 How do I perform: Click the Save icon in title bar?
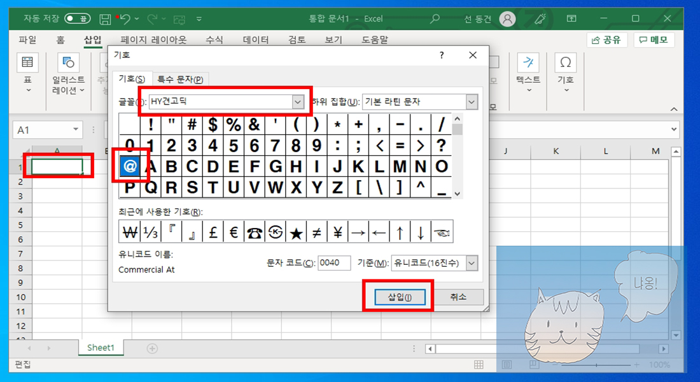[105, 18]
